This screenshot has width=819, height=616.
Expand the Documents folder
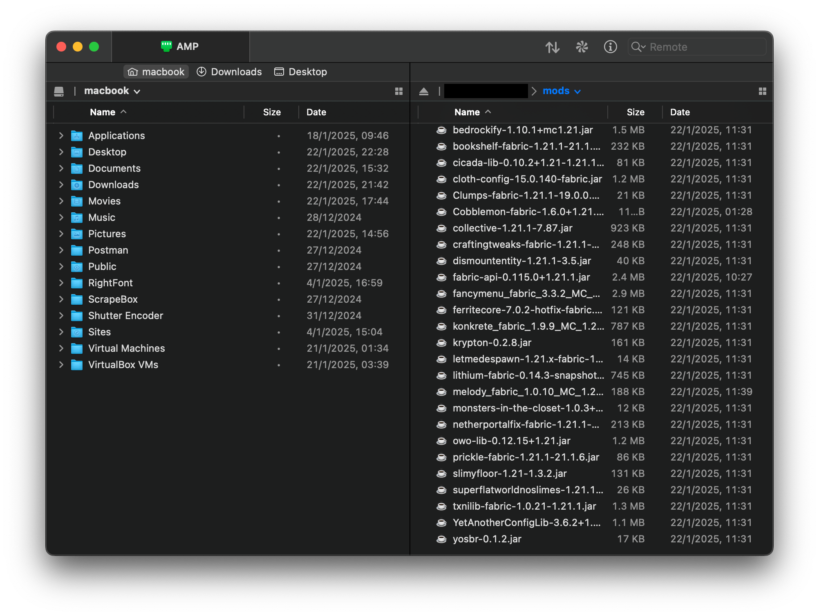(61, 168)
